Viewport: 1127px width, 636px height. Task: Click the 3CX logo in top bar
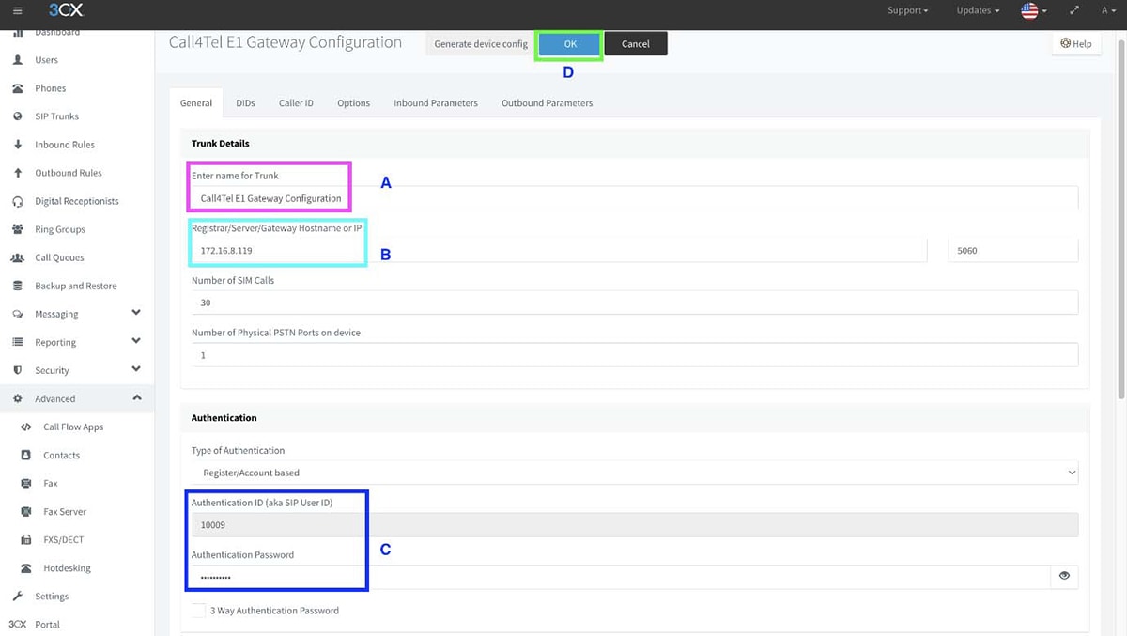[x=66, y=10]
